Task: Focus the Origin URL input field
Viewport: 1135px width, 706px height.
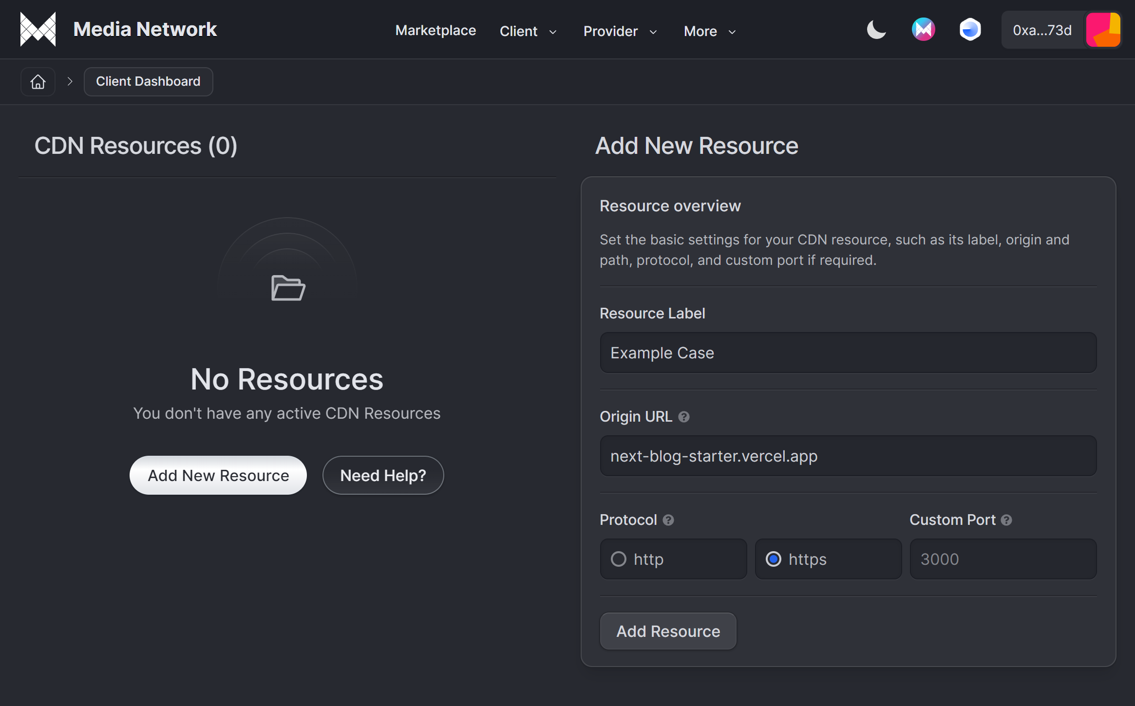Action: [x=848, y=456]
